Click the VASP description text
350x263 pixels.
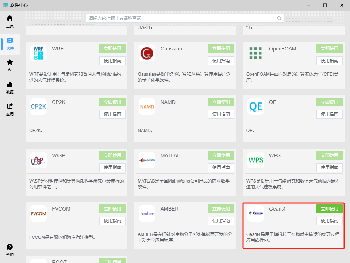[x=76, y=184]
